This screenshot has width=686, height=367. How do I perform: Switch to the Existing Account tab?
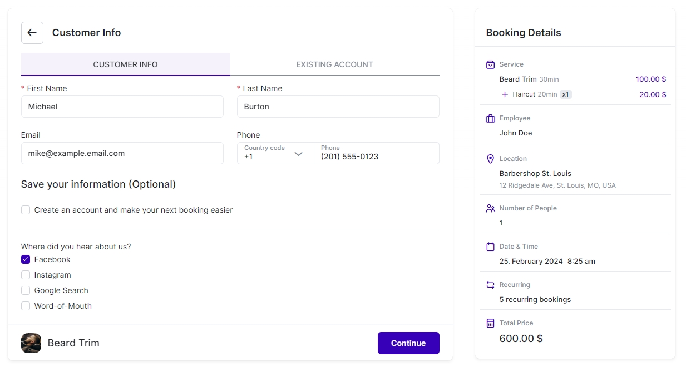tap(334, 64)
